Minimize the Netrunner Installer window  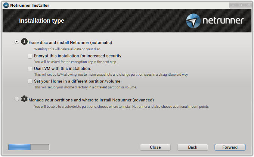pyautogui.click(x=233, y=5)
